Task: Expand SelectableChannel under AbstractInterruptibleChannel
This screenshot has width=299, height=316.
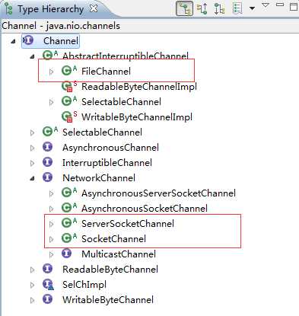Action: [51, 102]
